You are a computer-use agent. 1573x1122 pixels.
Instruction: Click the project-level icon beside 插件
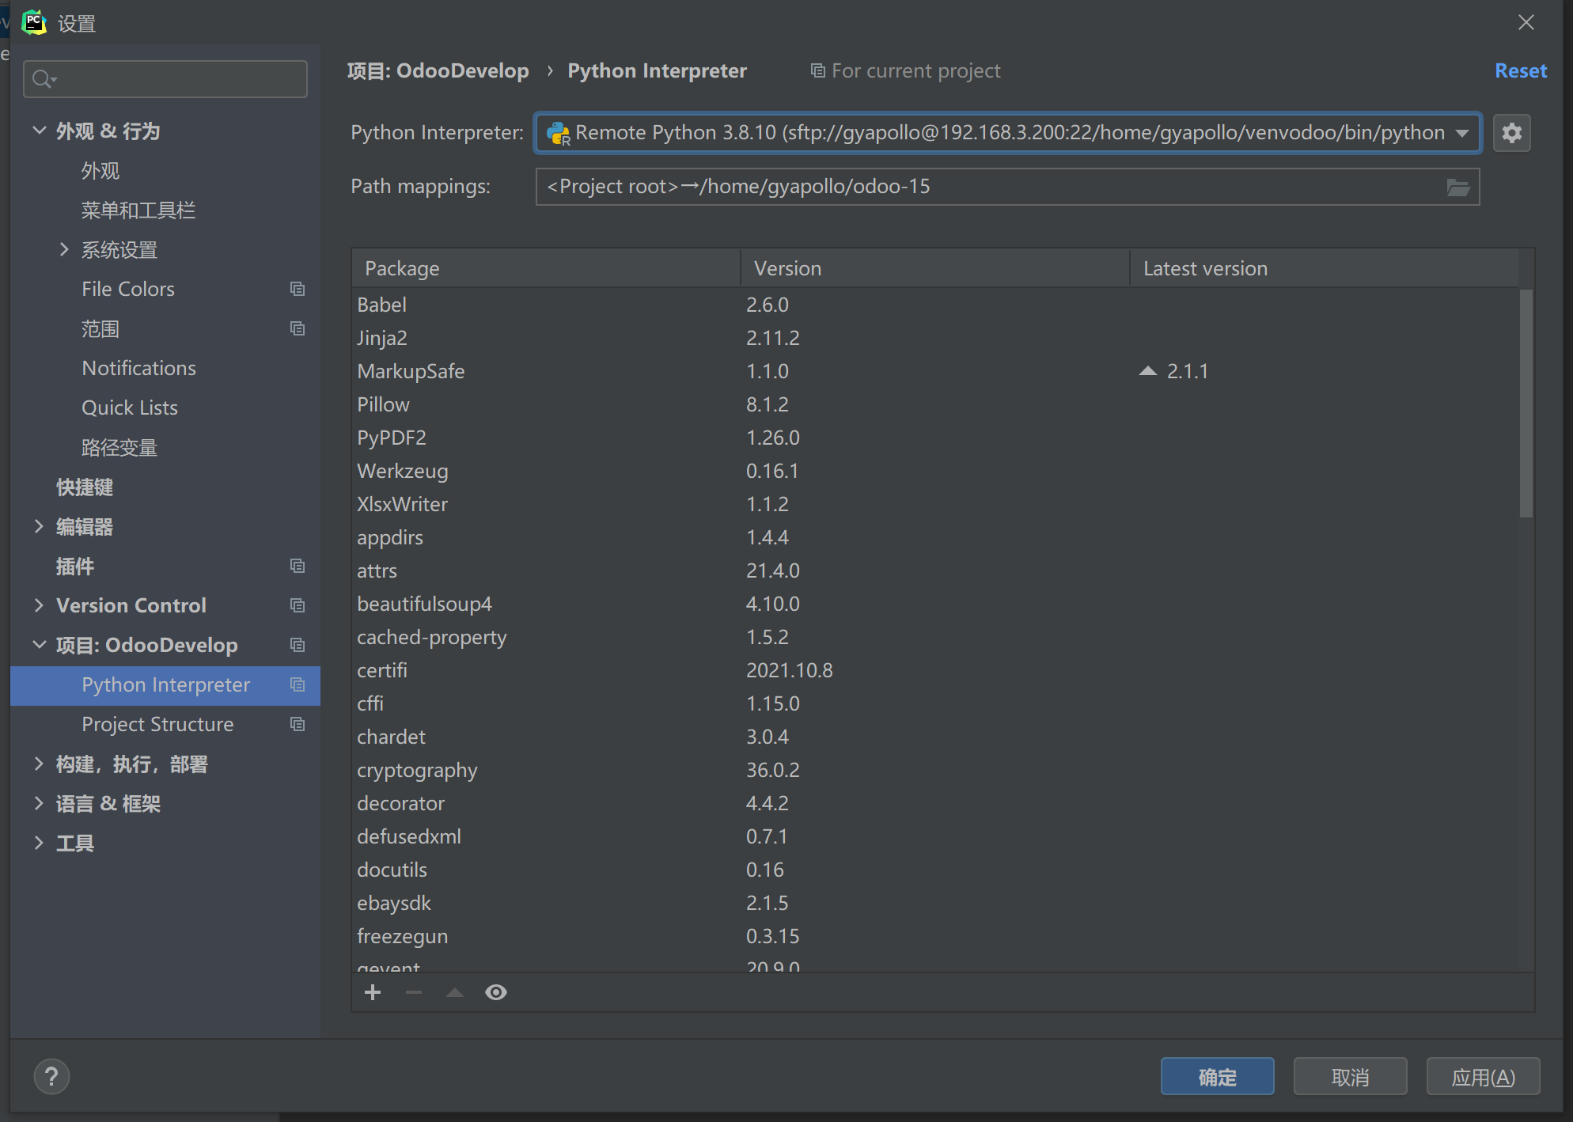pyautogui.click(x=298, y=566)
